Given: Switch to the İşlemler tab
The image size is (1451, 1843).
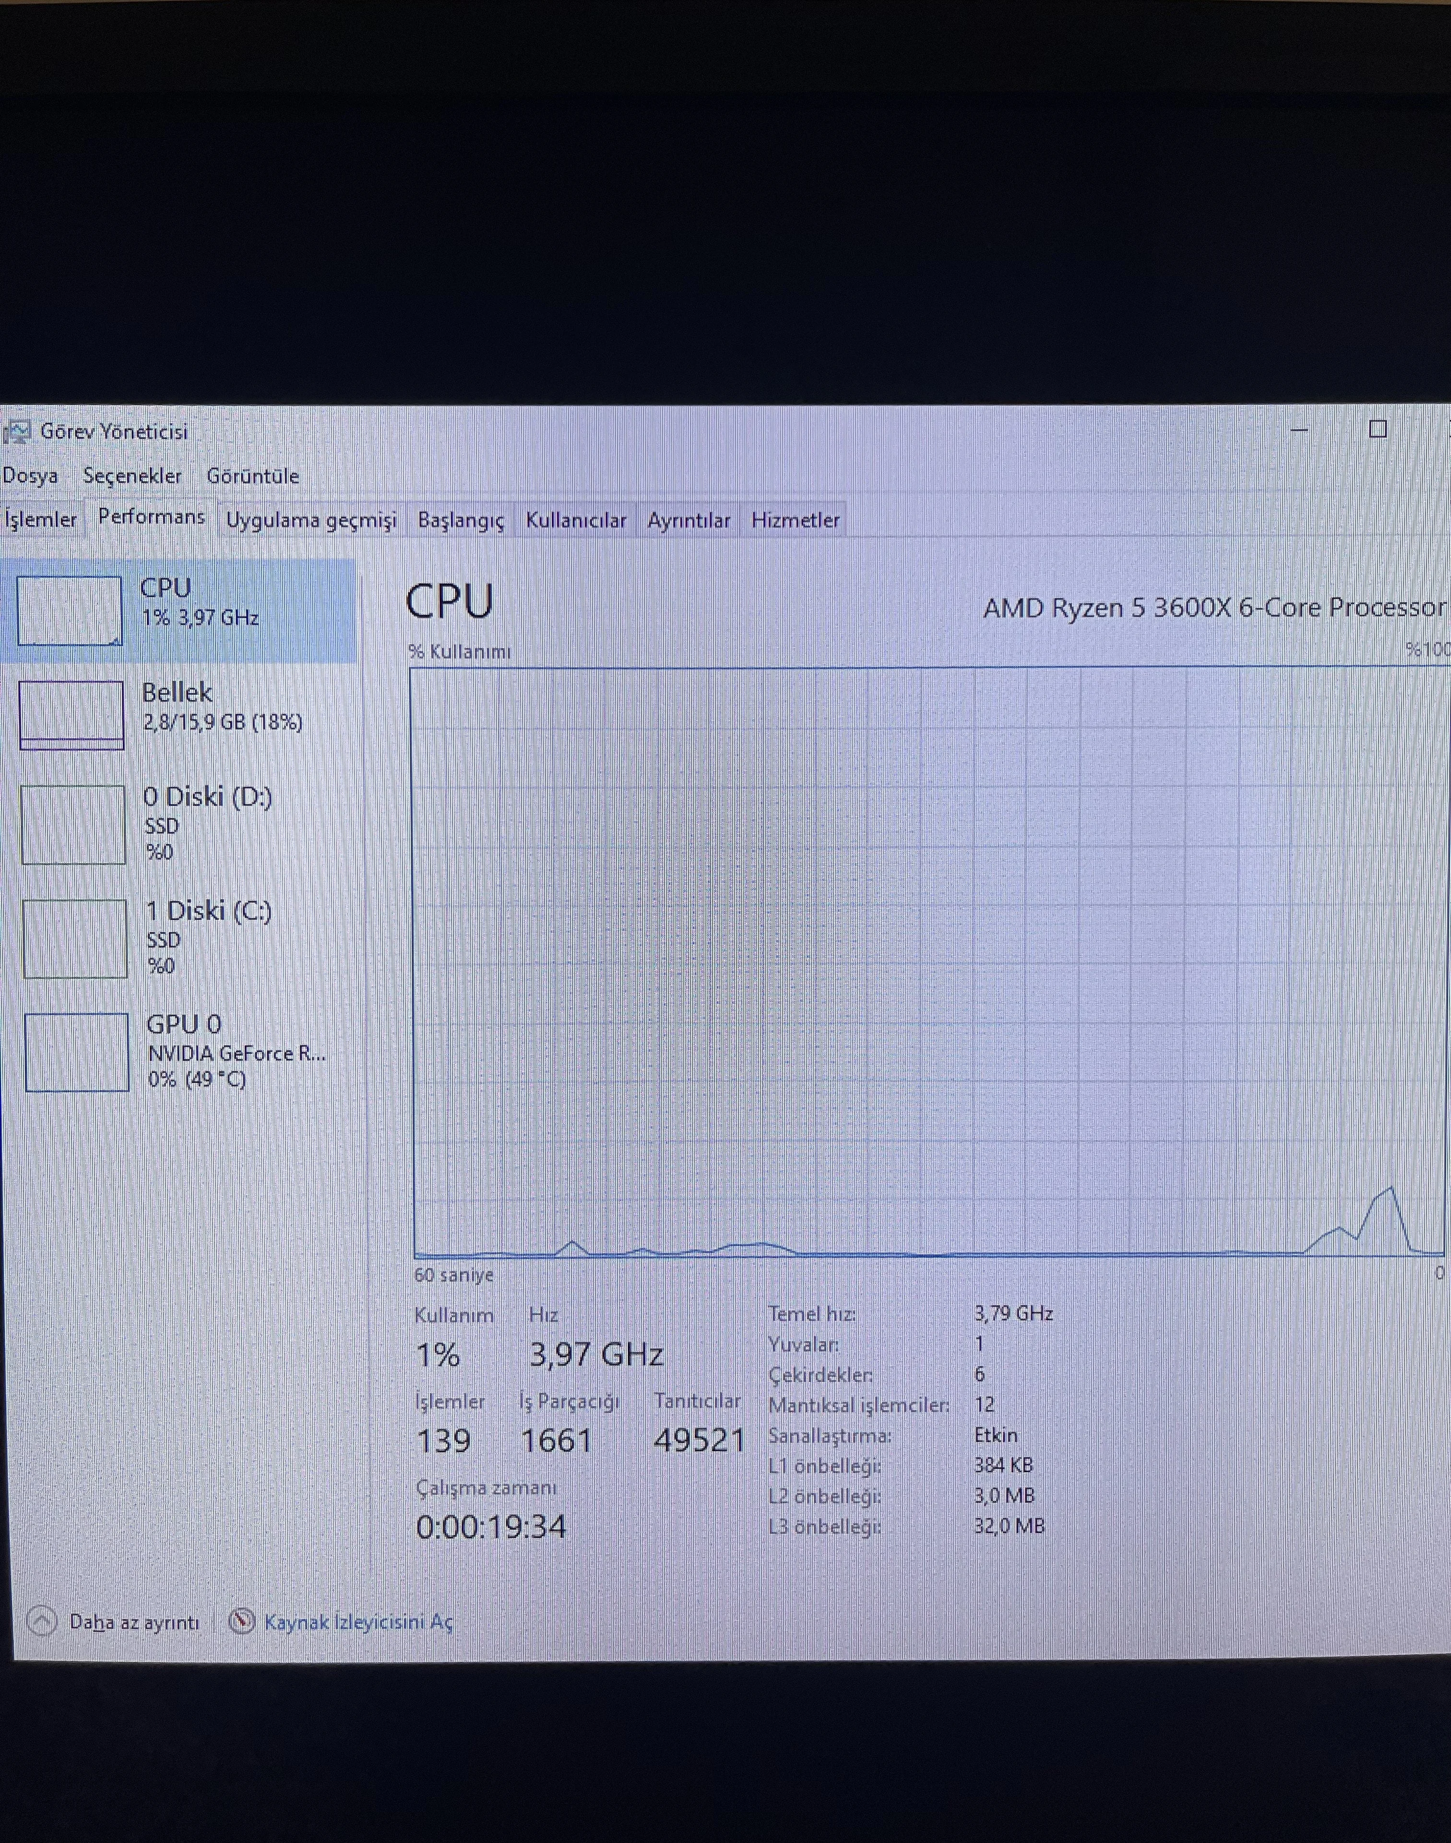Looking at the screenshot, I should pyautogui.click(x=40, y=519).
